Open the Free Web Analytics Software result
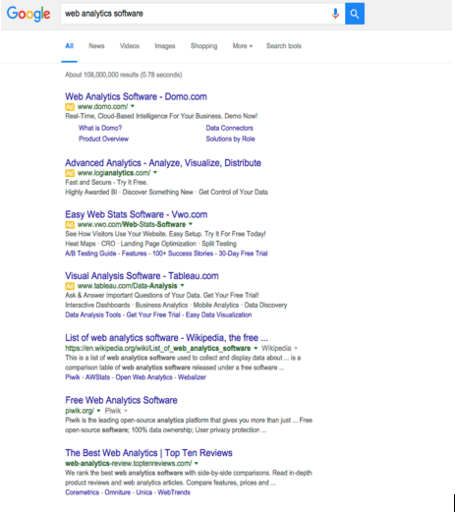455x514 pixels. (121, 400)
